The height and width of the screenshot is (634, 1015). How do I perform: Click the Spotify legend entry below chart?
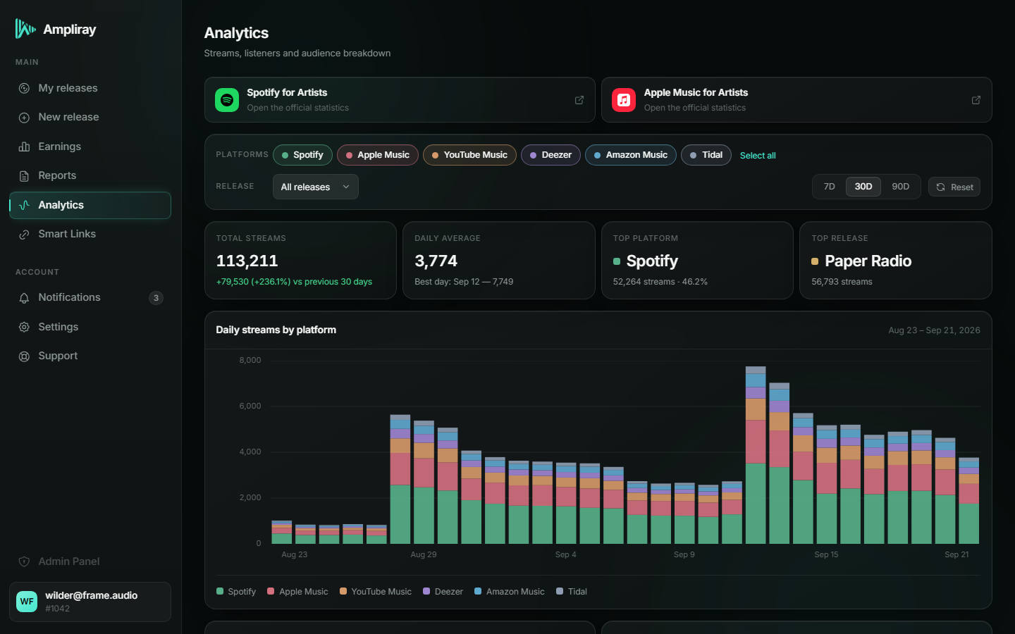236,592
